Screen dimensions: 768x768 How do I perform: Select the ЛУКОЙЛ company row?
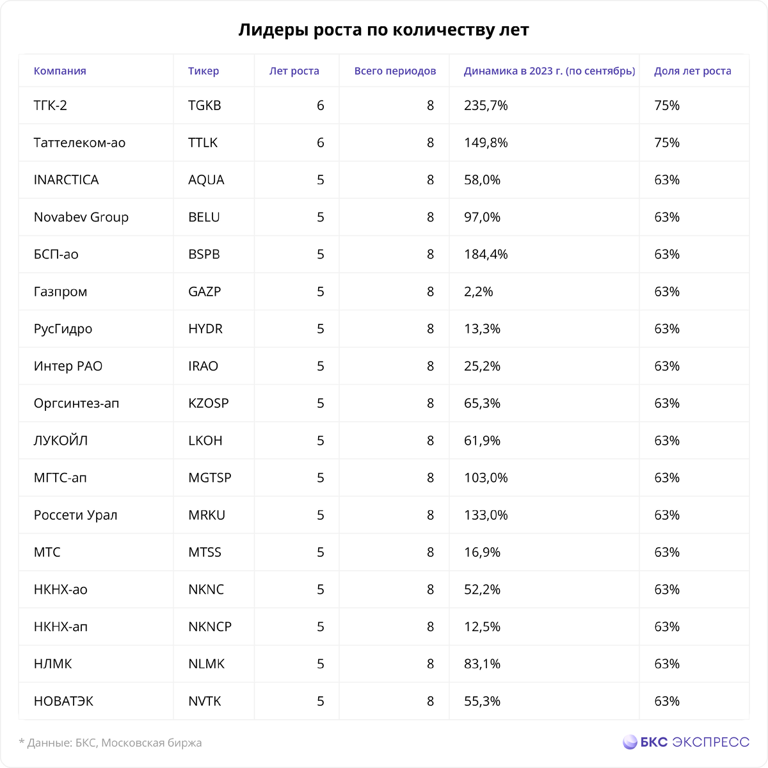coord(384,440)
